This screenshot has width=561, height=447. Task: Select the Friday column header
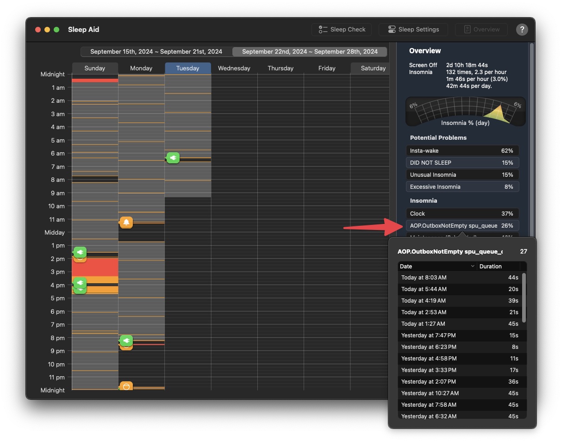click(327, 68)
